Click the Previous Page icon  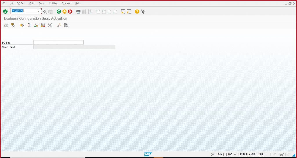[x=104, y=12]
